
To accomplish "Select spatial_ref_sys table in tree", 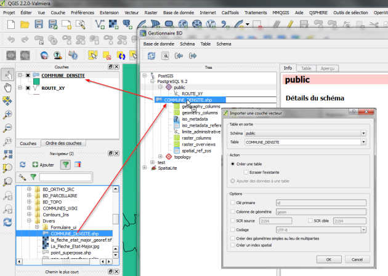I will point(196,151).
